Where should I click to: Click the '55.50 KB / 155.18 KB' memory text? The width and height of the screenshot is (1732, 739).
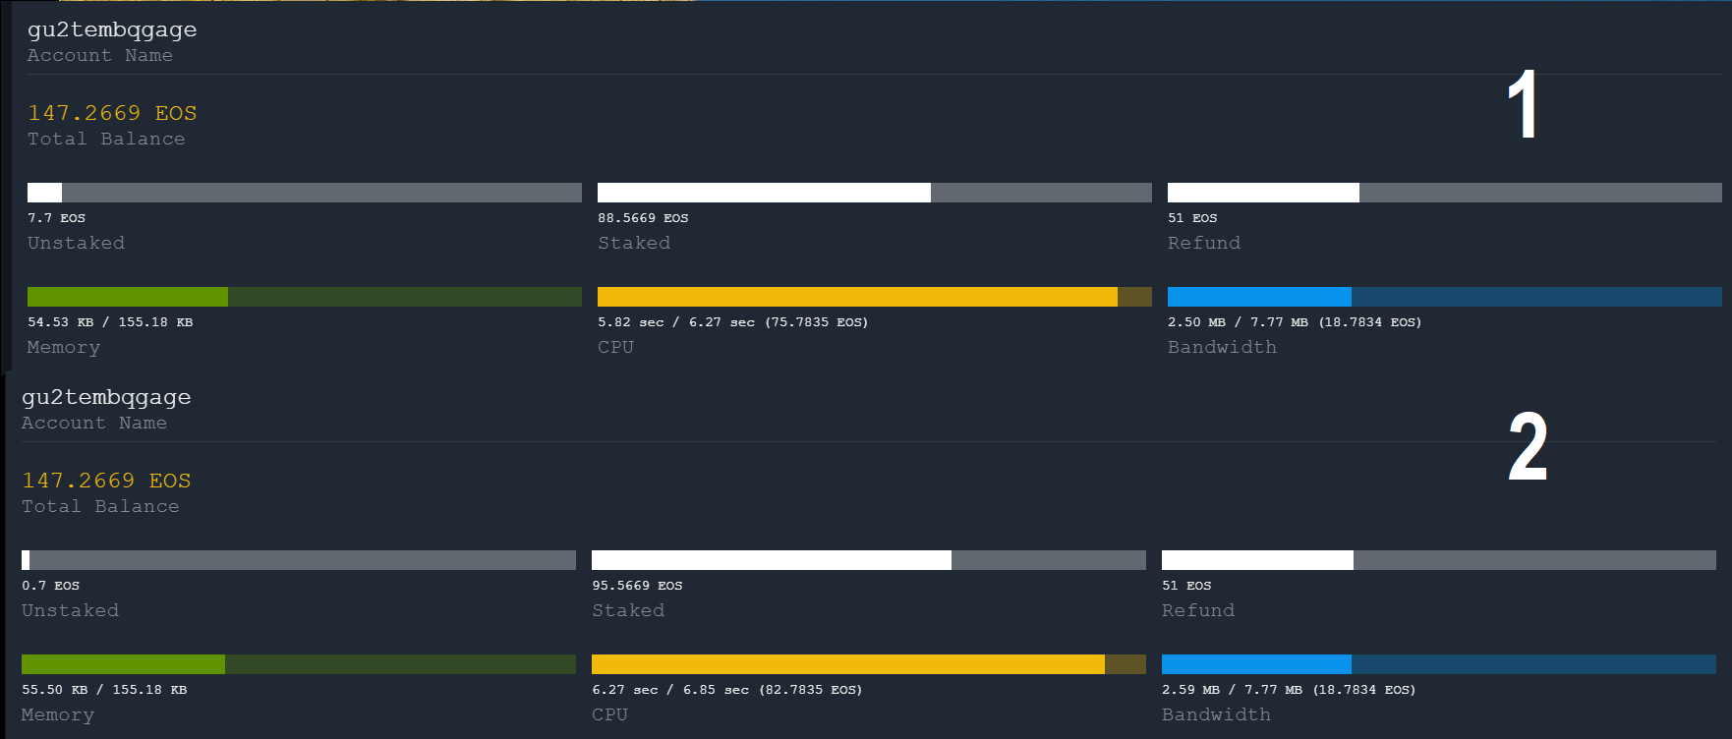pyautogui.click(x=104, y=690)
